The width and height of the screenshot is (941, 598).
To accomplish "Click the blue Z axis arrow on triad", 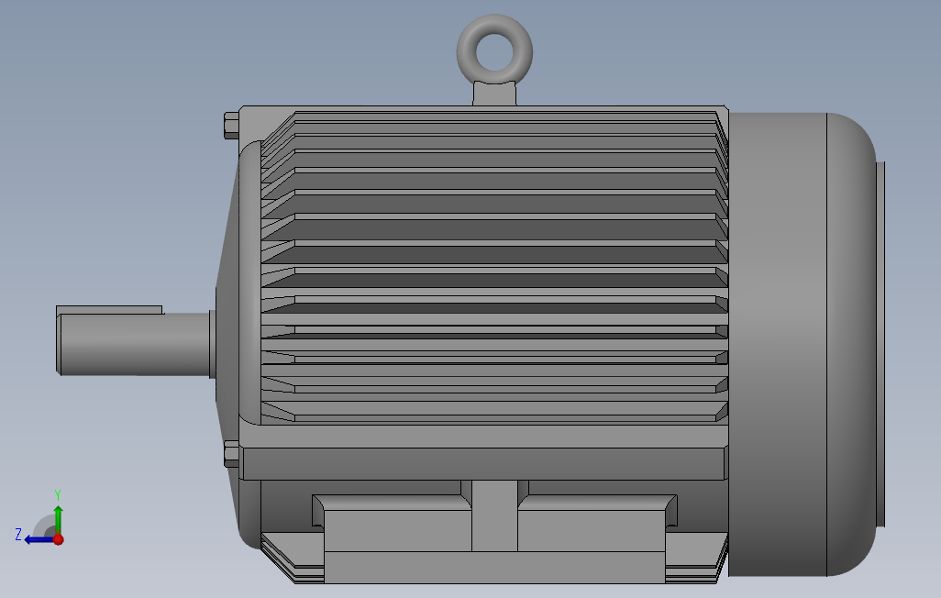I will tap(38, 540).
